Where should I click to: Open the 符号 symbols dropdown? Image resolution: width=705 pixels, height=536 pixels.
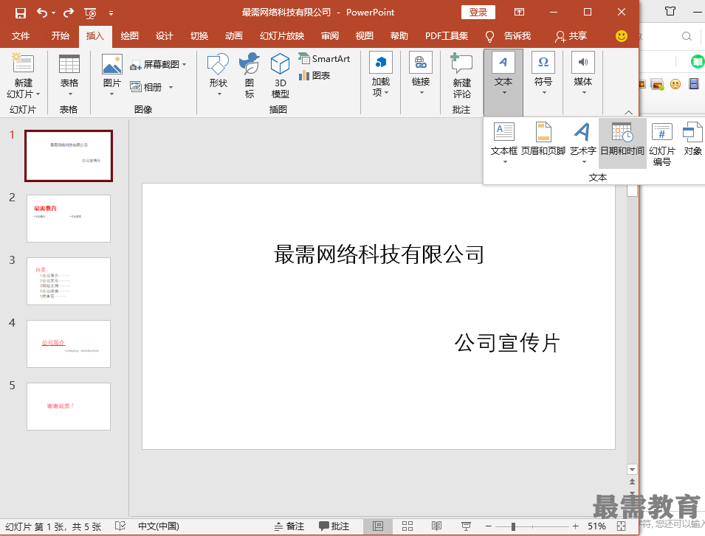tap(543, 73)
